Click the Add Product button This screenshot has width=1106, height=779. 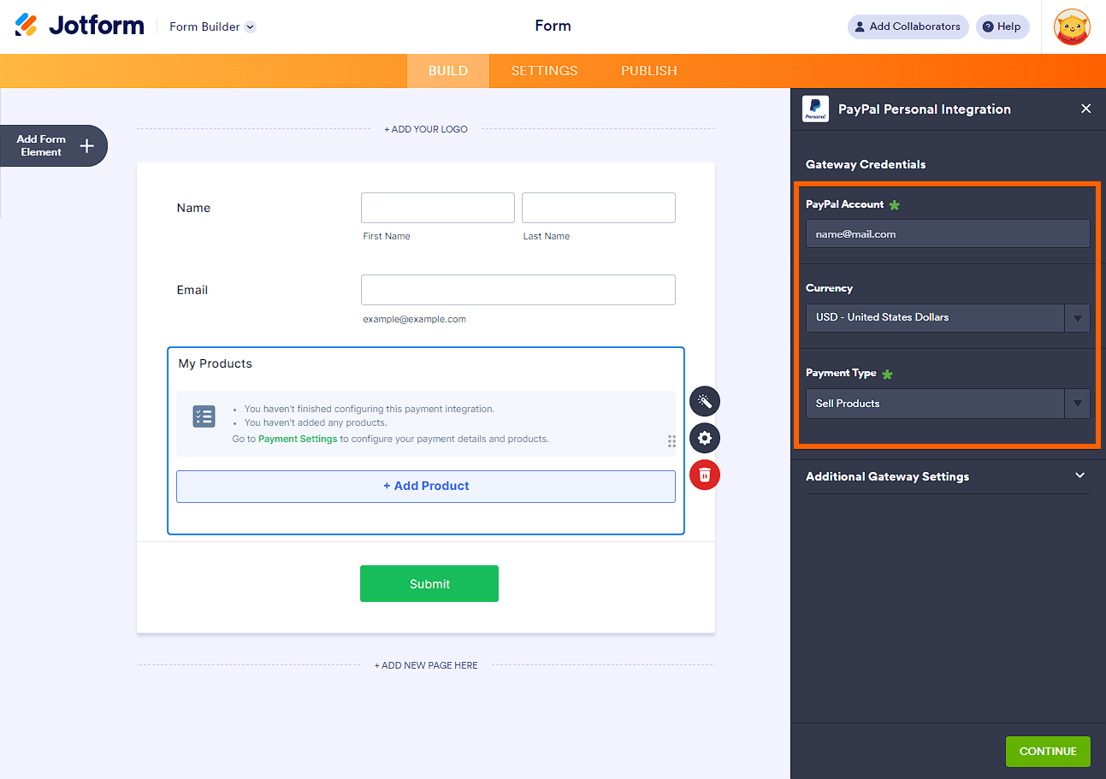pyautogui.click(x=426, y=486)
